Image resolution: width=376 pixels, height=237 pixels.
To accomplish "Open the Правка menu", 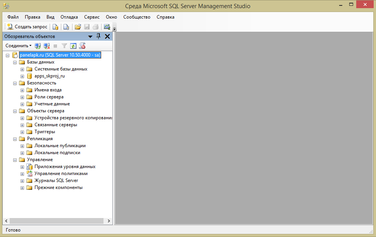I will (x=33, y=17).
